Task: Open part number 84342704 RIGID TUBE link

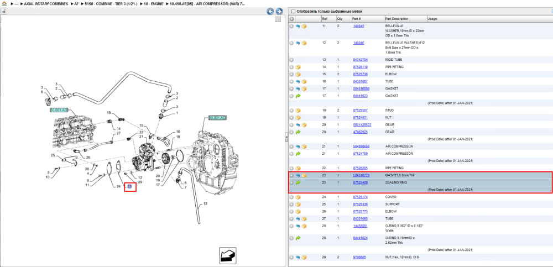Action: pos(361,60)
